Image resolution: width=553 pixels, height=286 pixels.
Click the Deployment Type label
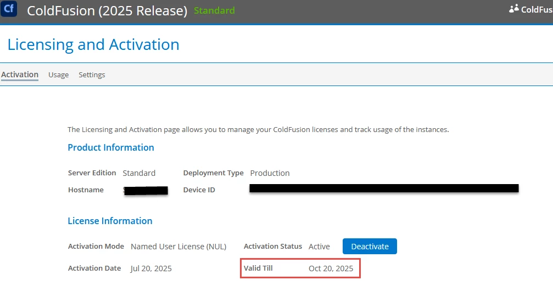(x=214, y=173)
